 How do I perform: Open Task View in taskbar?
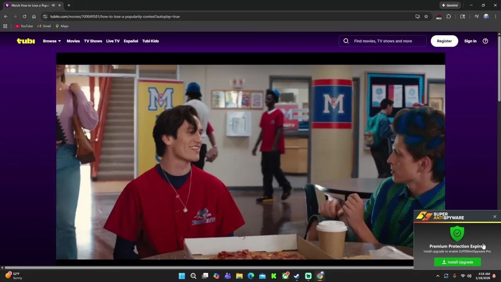click(205, 276)
